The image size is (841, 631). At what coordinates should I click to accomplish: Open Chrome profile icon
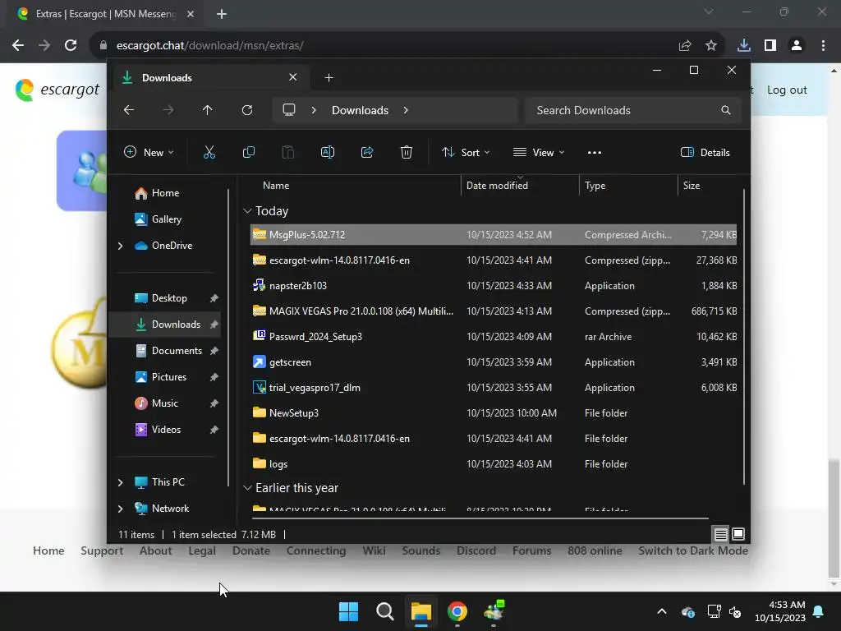click(x=797, y=46)
